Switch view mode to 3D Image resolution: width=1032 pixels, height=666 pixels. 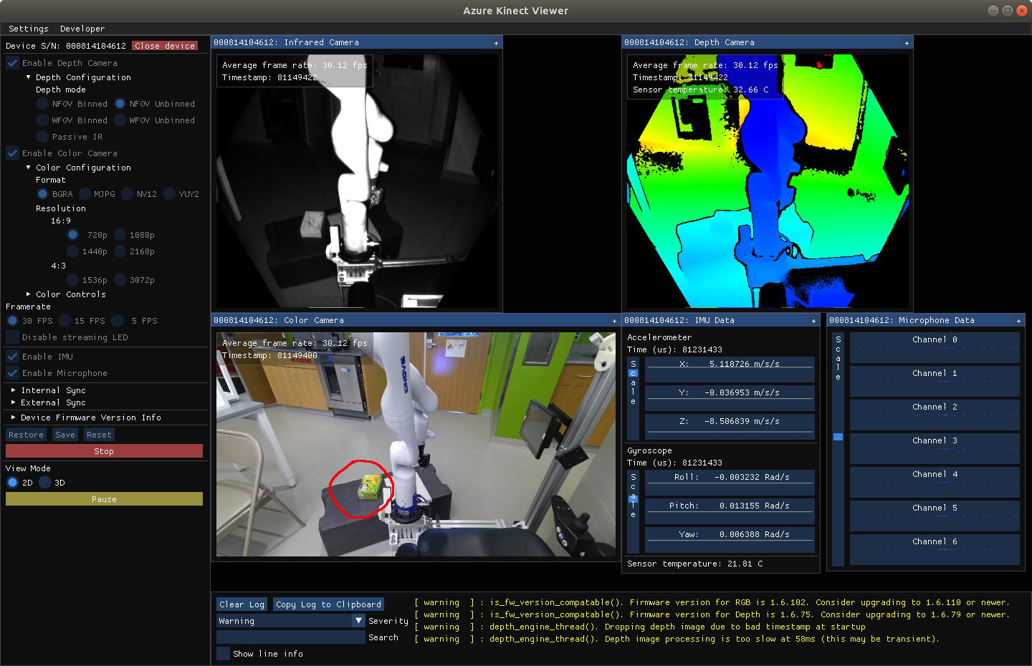point(45,483)
